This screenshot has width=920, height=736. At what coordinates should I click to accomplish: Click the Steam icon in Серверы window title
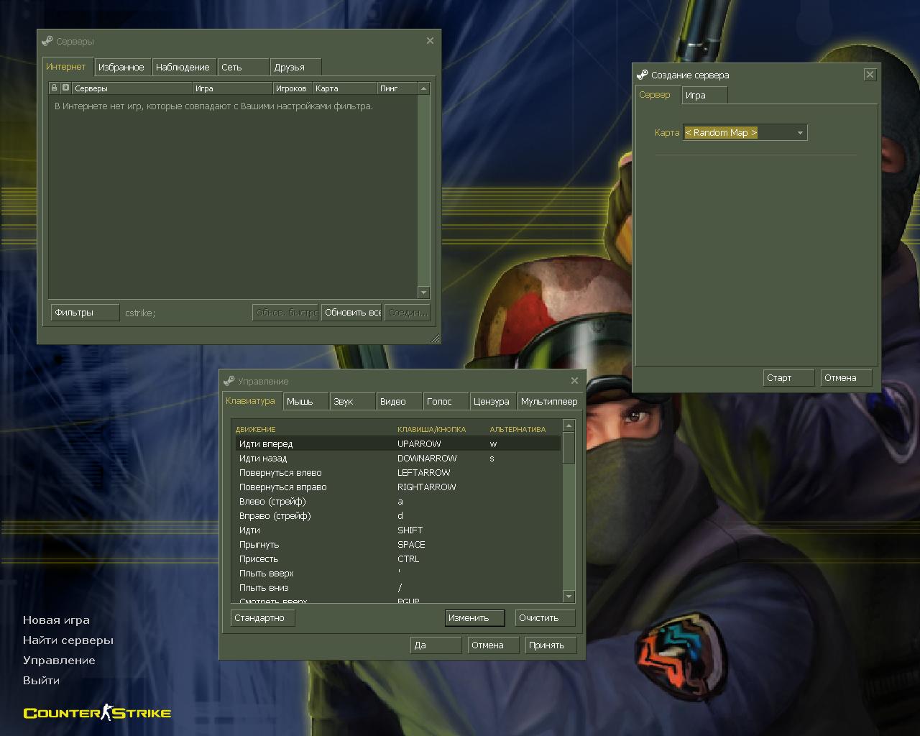pos(47,41)
